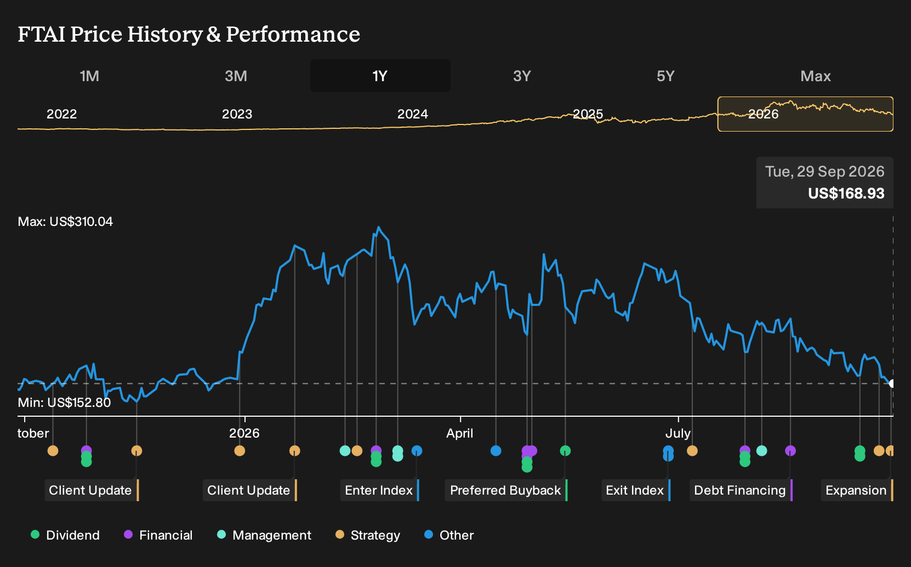Show the Max price history range
Viewport: 911px width, 567px height.
pos(816,76)
